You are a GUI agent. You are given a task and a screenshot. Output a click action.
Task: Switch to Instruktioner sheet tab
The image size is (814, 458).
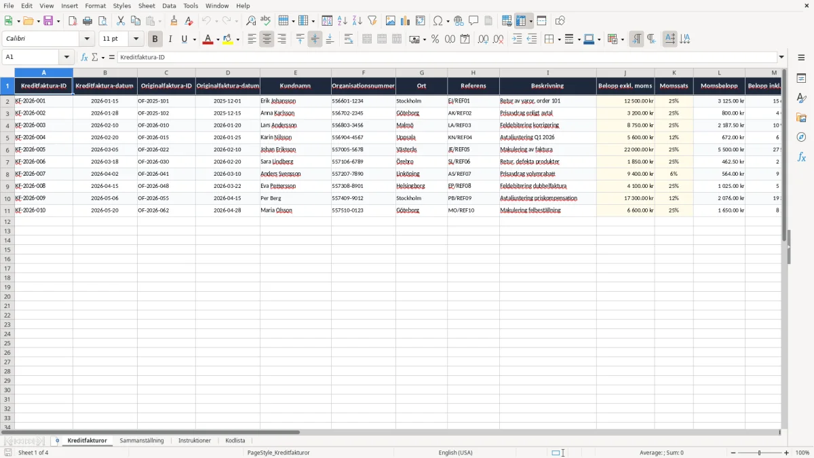tap(195, 440)
